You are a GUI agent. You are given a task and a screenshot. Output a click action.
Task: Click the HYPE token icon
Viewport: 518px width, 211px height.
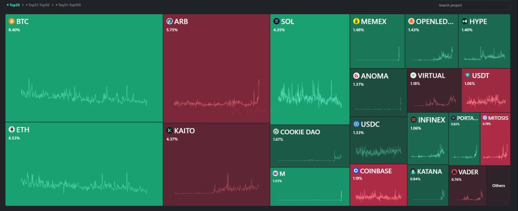coord(465,22)
